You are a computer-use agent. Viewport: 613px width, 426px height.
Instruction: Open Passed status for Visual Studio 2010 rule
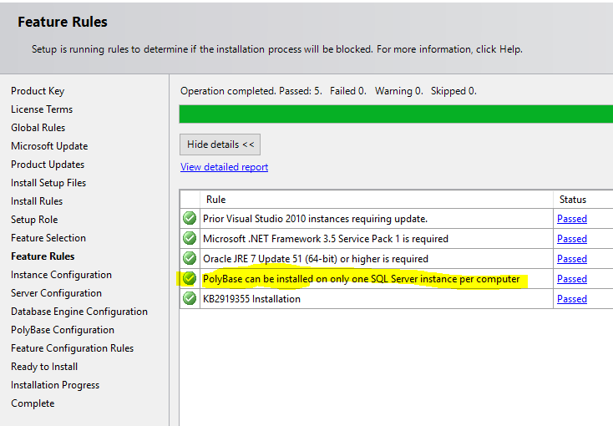(x=571, y=219)
